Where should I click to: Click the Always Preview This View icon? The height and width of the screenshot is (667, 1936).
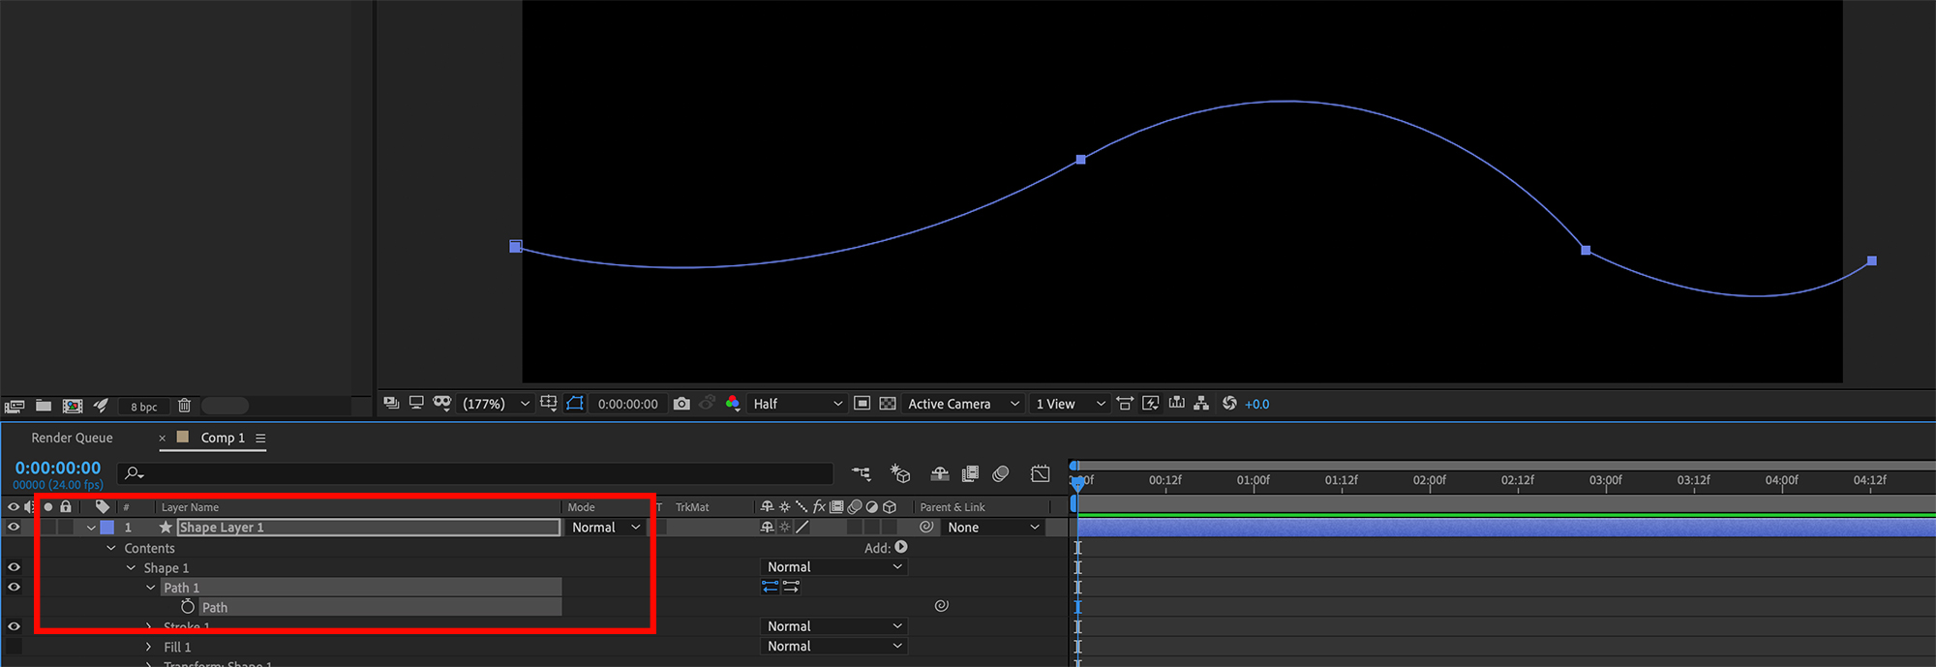(391, 403)
